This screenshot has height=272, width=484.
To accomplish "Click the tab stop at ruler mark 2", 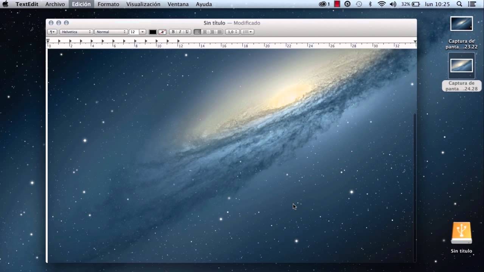I will tap(70, 41).
